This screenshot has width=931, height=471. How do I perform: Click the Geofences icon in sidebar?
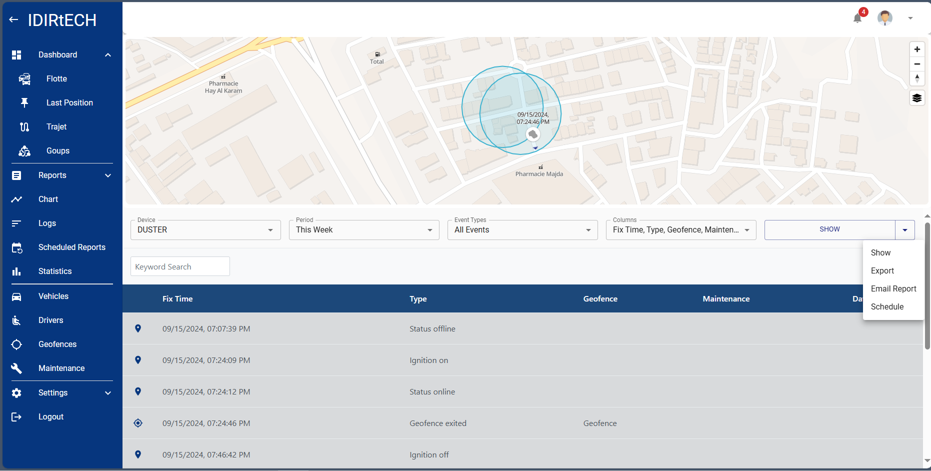(16, 344)
